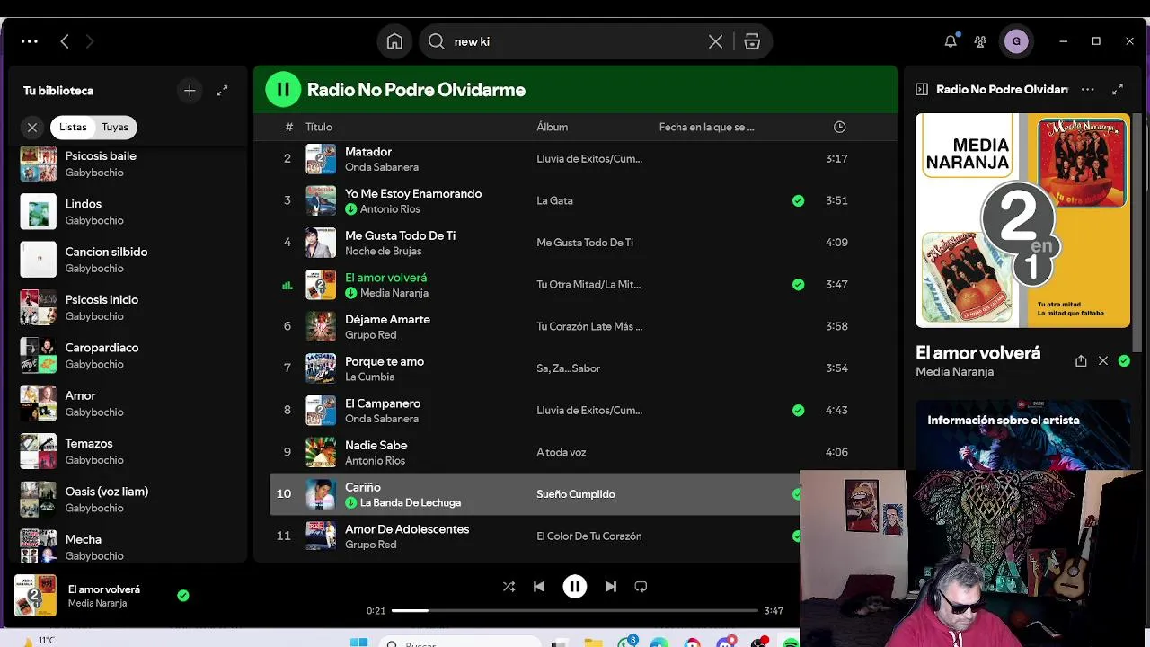
Task: Open Friend Activity icon
Action: click(x=980, y=41)
